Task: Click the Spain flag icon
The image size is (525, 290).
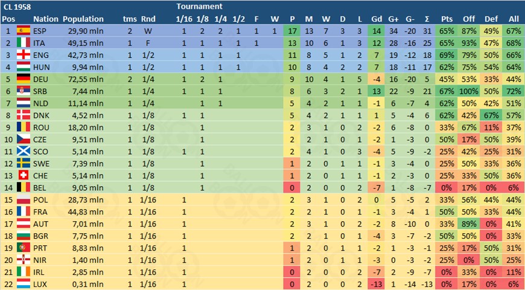Action: (24, 31)
